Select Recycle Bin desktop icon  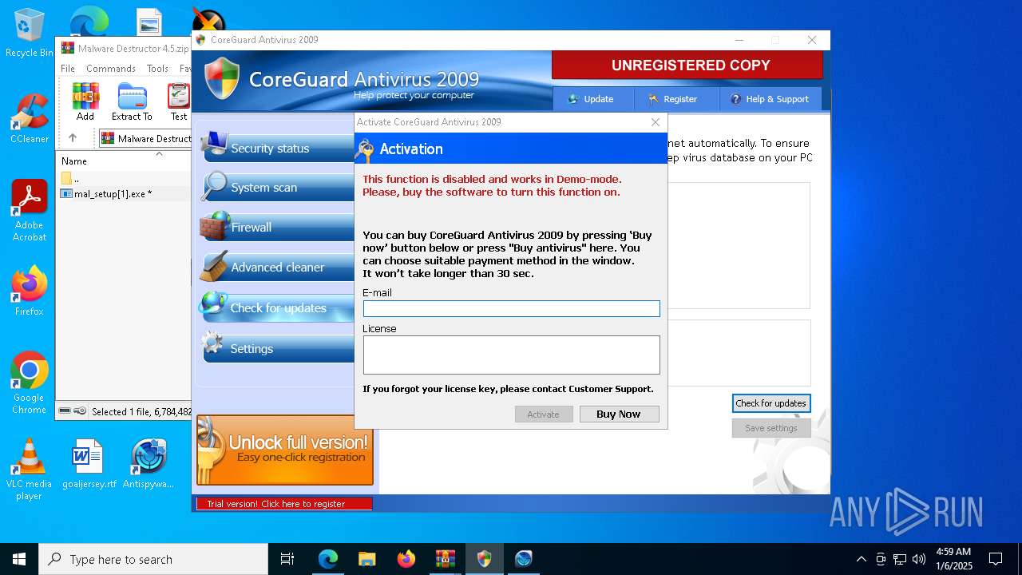tap(29, 34)
